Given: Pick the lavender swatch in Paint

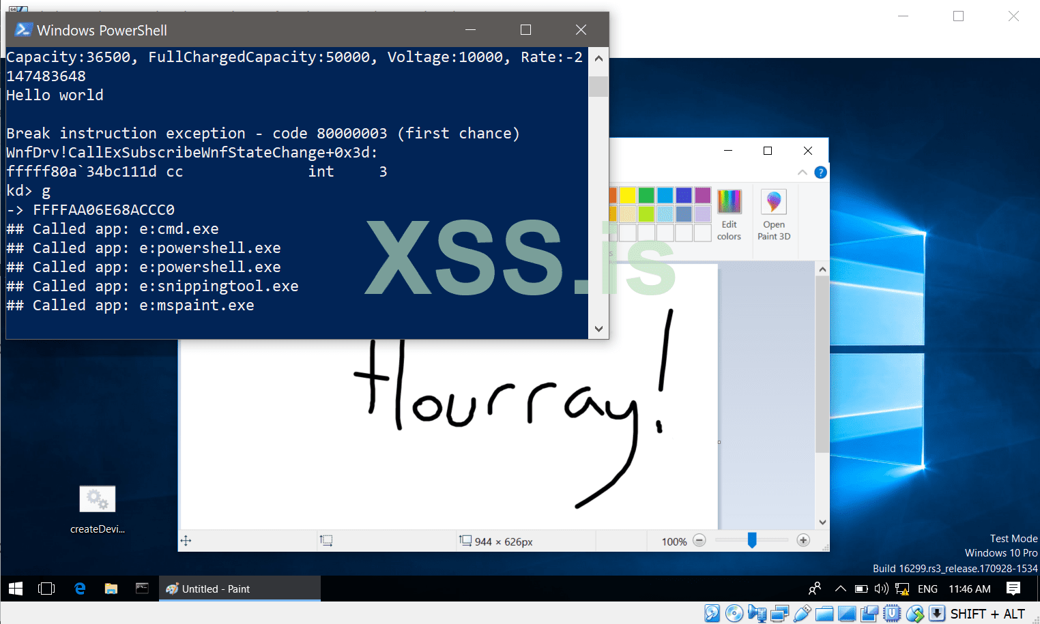Looking at the screenshot, I should click(x=703, y=214).
